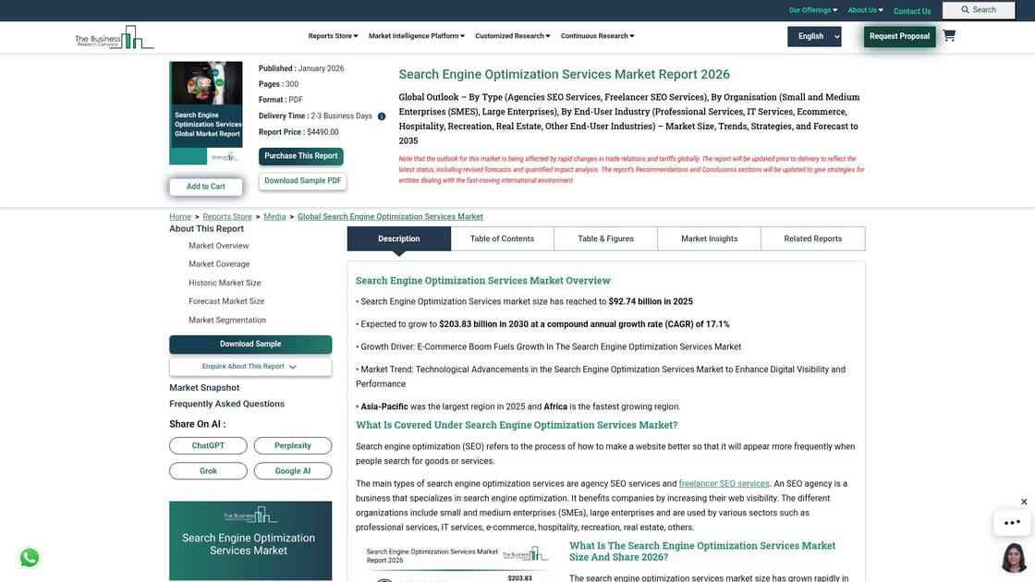Click The Business Research Company logo
Viewport: 1035px width, 582px height.
pos(115,38)
